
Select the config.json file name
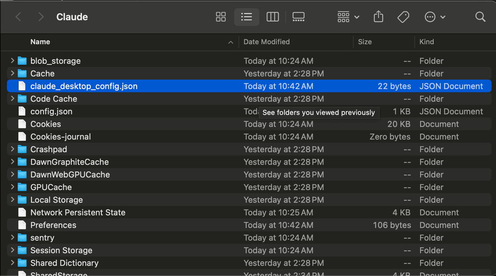(51, 111)
